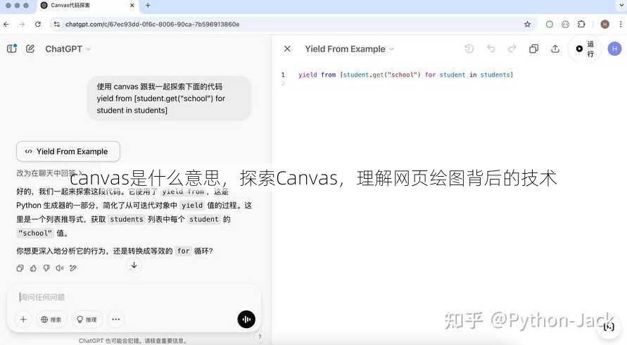Image resolution: width=627 pixels, height=345 pixels.
Task: Go forward in the browser
Action: pyautogui.click(x=22, y=25)
